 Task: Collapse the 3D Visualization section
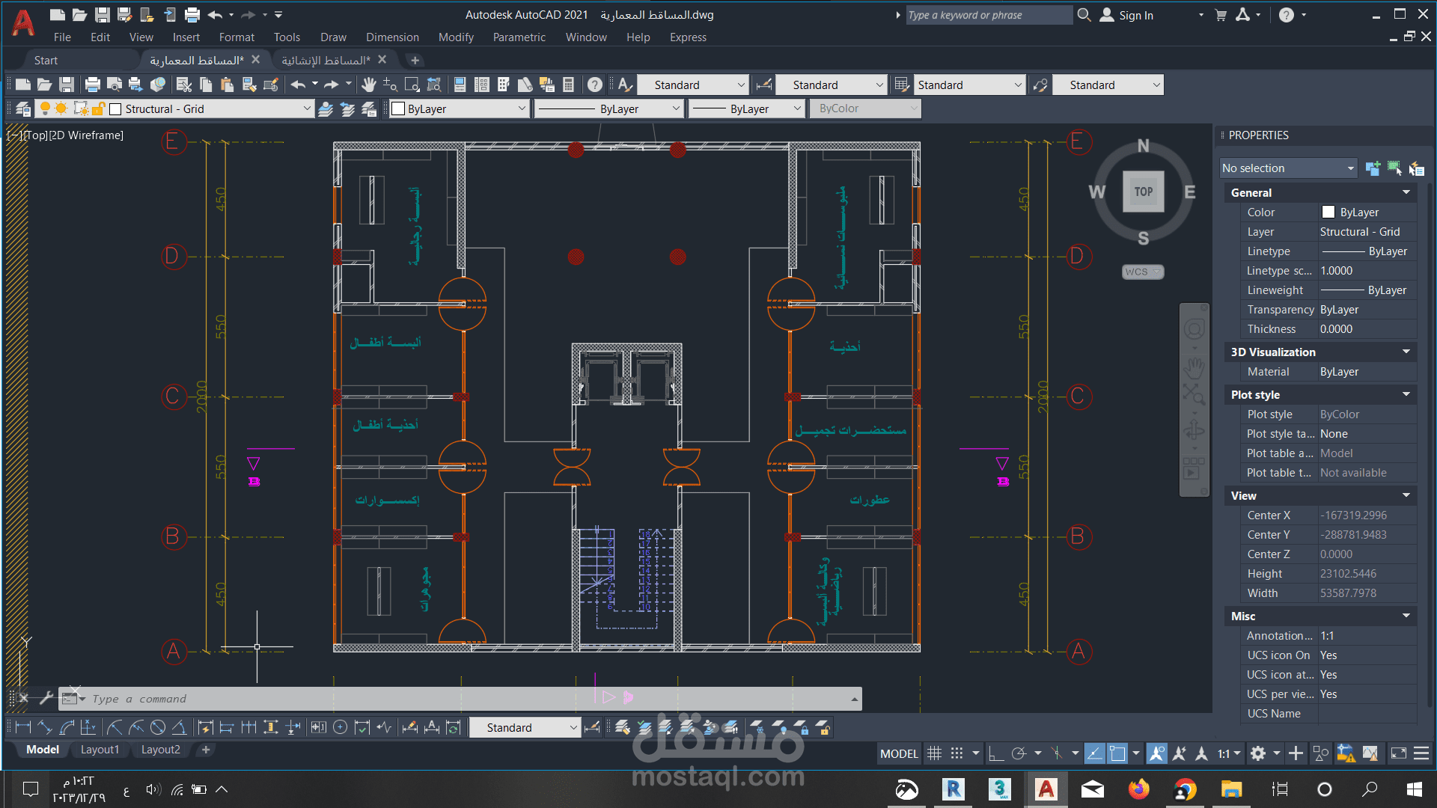point(1406,352)
